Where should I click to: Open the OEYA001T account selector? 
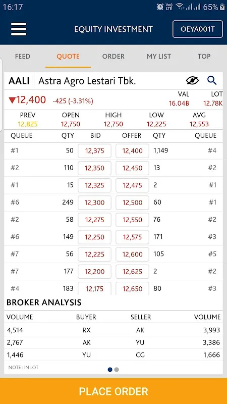[x=197, y=29]
